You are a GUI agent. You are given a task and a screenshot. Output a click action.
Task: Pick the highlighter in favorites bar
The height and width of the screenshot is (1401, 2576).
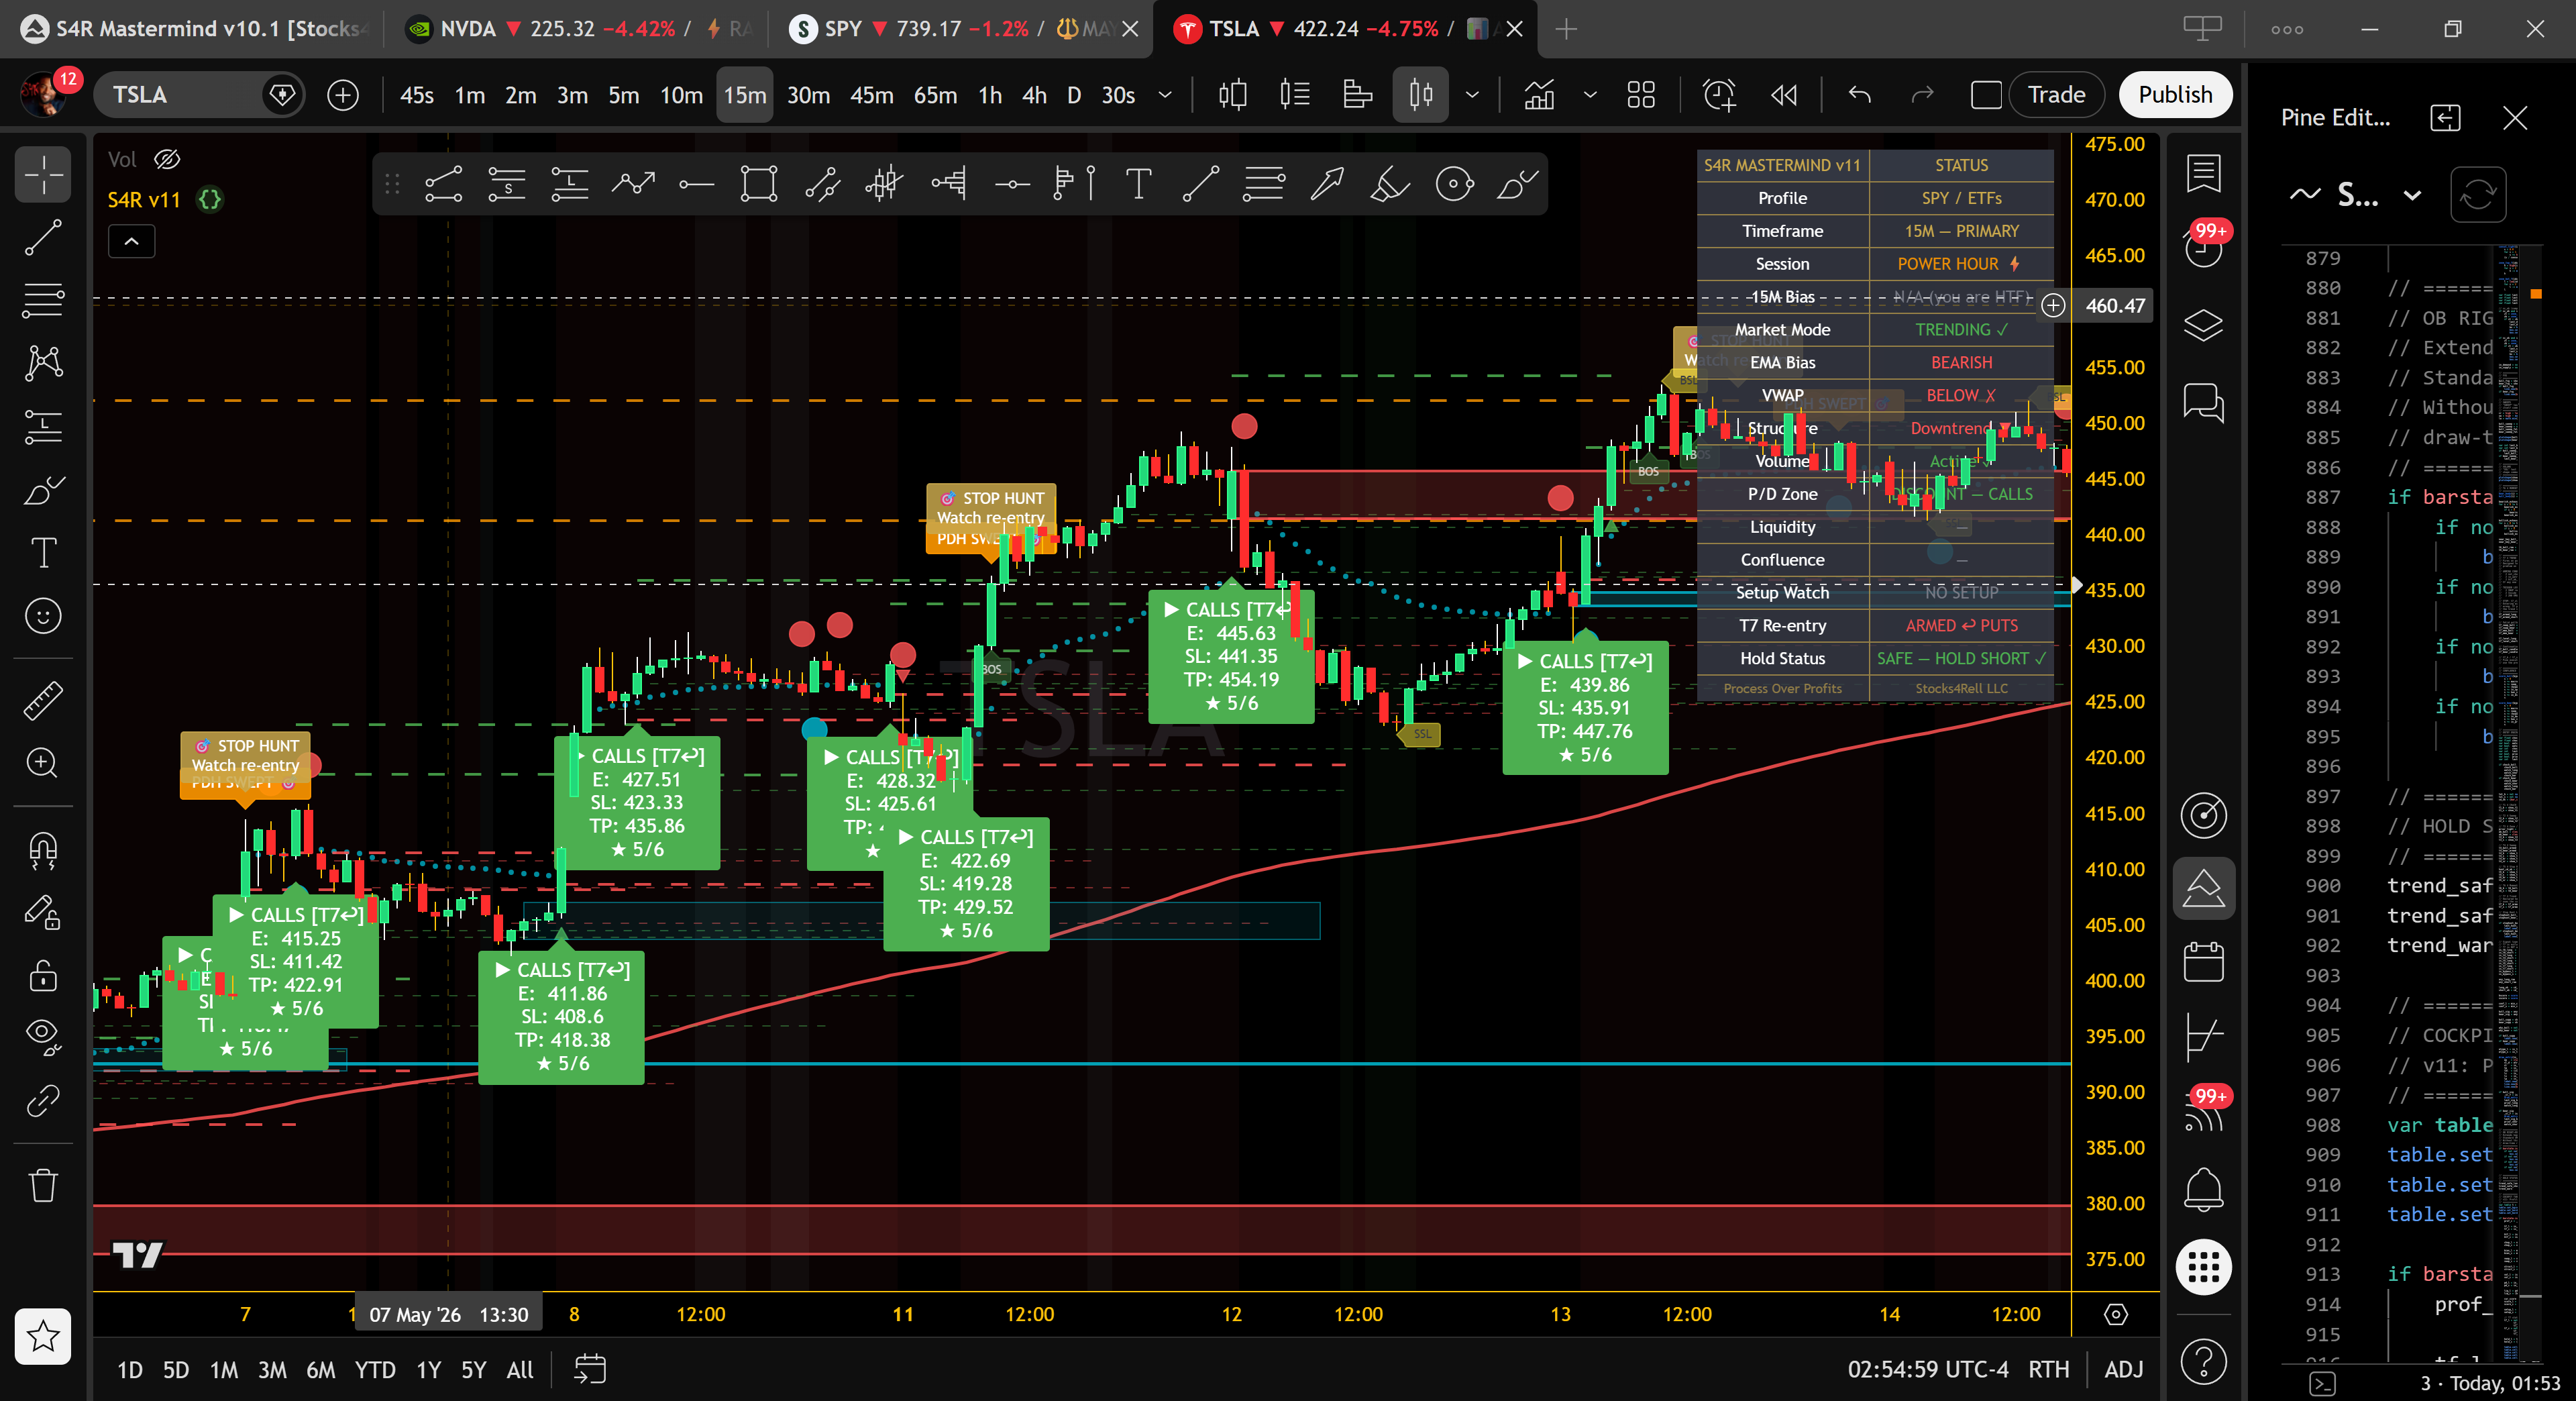tap(1390, 184)
